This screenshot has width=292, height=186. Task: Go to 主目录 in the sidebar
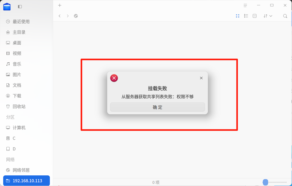(27, 32)
